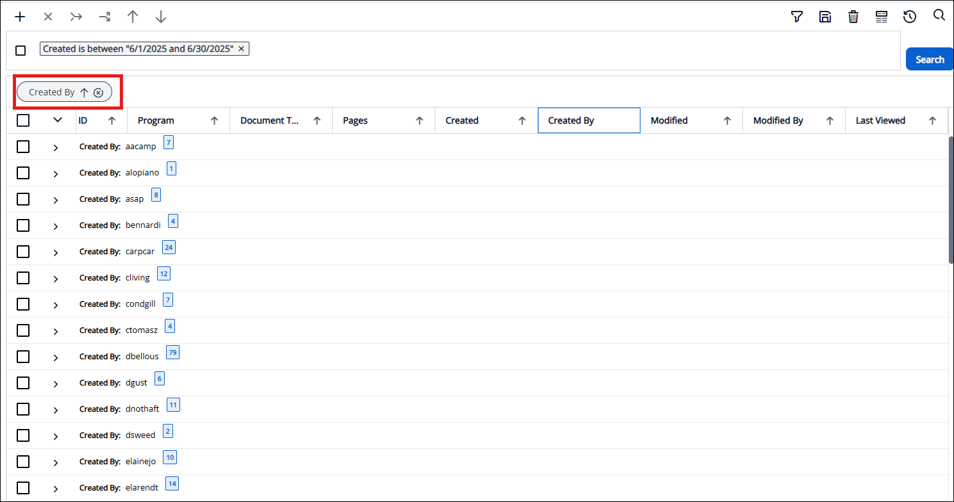The height and width of the screenshot is (502, 954).
Task: Check the alopiano group checkbox
Action: click(23, 173)
